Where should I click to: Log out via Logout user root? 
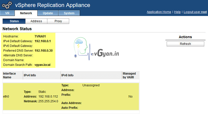click(x=195, y=12)
